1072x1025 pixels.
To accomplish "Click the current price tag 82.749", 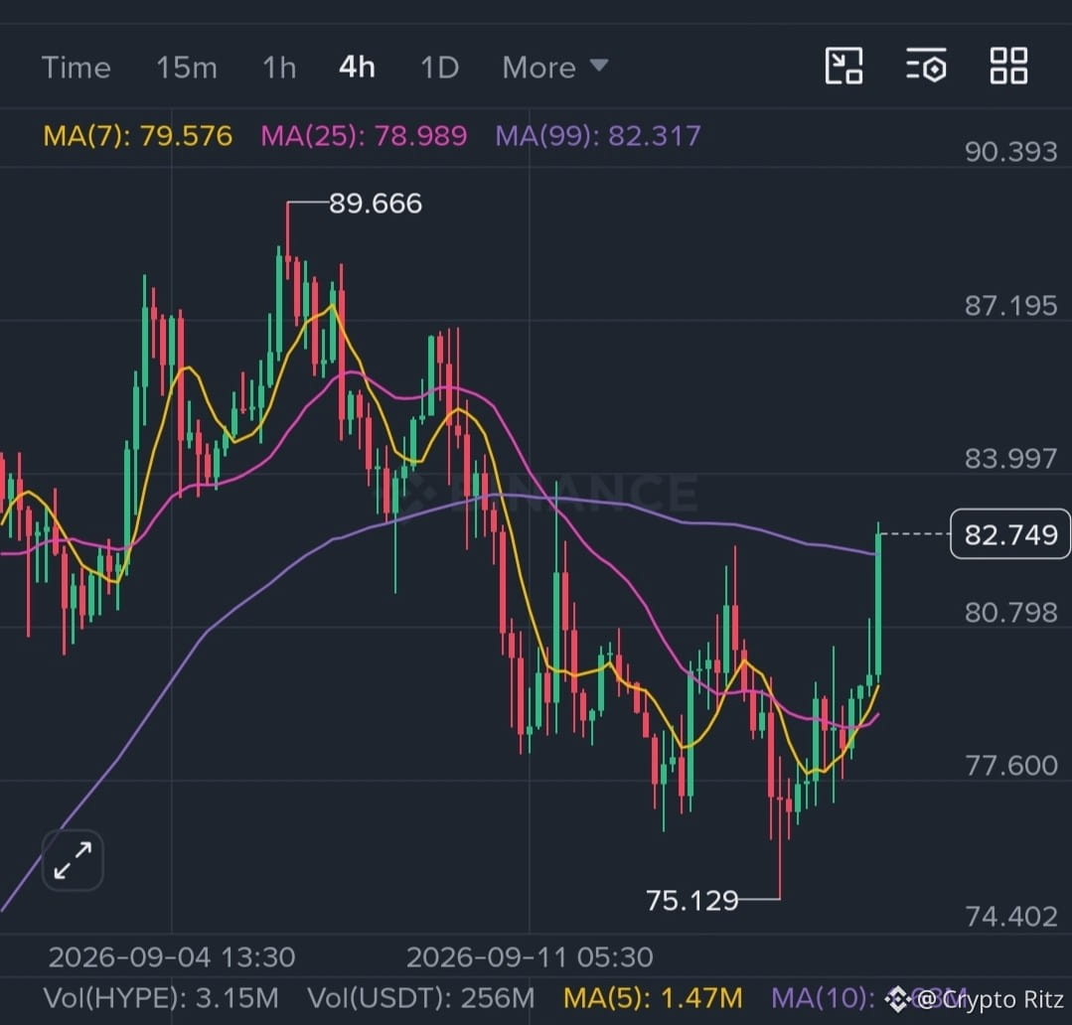I will tap(1010, 534).
